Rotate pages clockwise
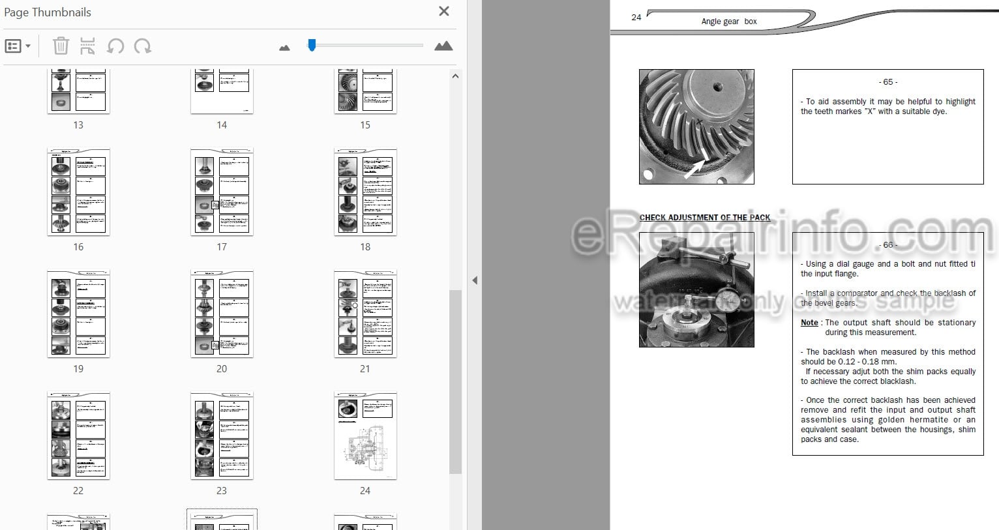 click(142, 46)
